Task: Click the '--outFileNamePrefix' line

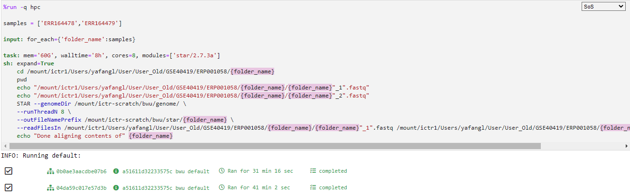Action: click(125, 120)
